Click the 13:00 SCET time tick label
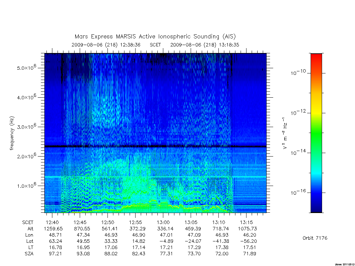Image resolution: width=355 pixels, height=266 pixels. coord(163,222)
